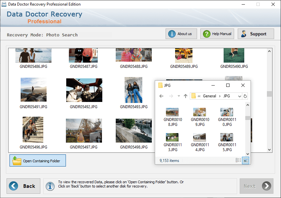The height and width of the screenshot is (198, 281).
Task: Click recovery list scroll up arrow
Action: [x=269, y=51]
